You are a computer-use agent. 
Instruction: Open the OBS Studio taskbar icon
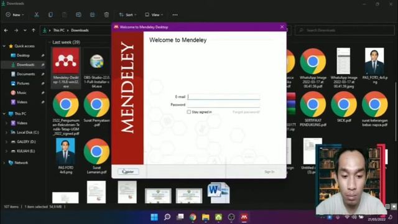point(231,217)
